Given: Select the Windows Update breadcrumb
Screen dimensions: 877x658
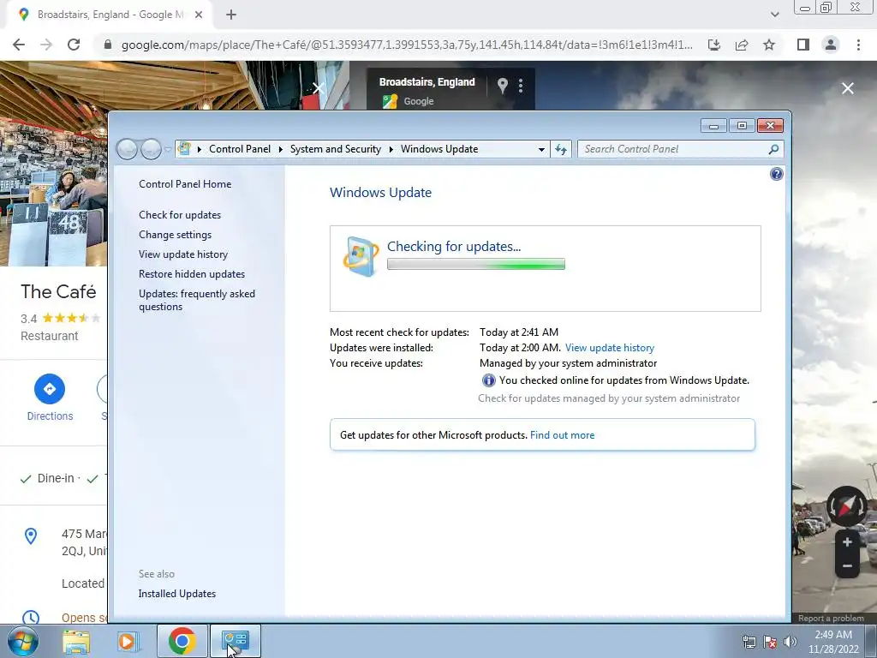Looking at the screenshot, I should [439, 149].
